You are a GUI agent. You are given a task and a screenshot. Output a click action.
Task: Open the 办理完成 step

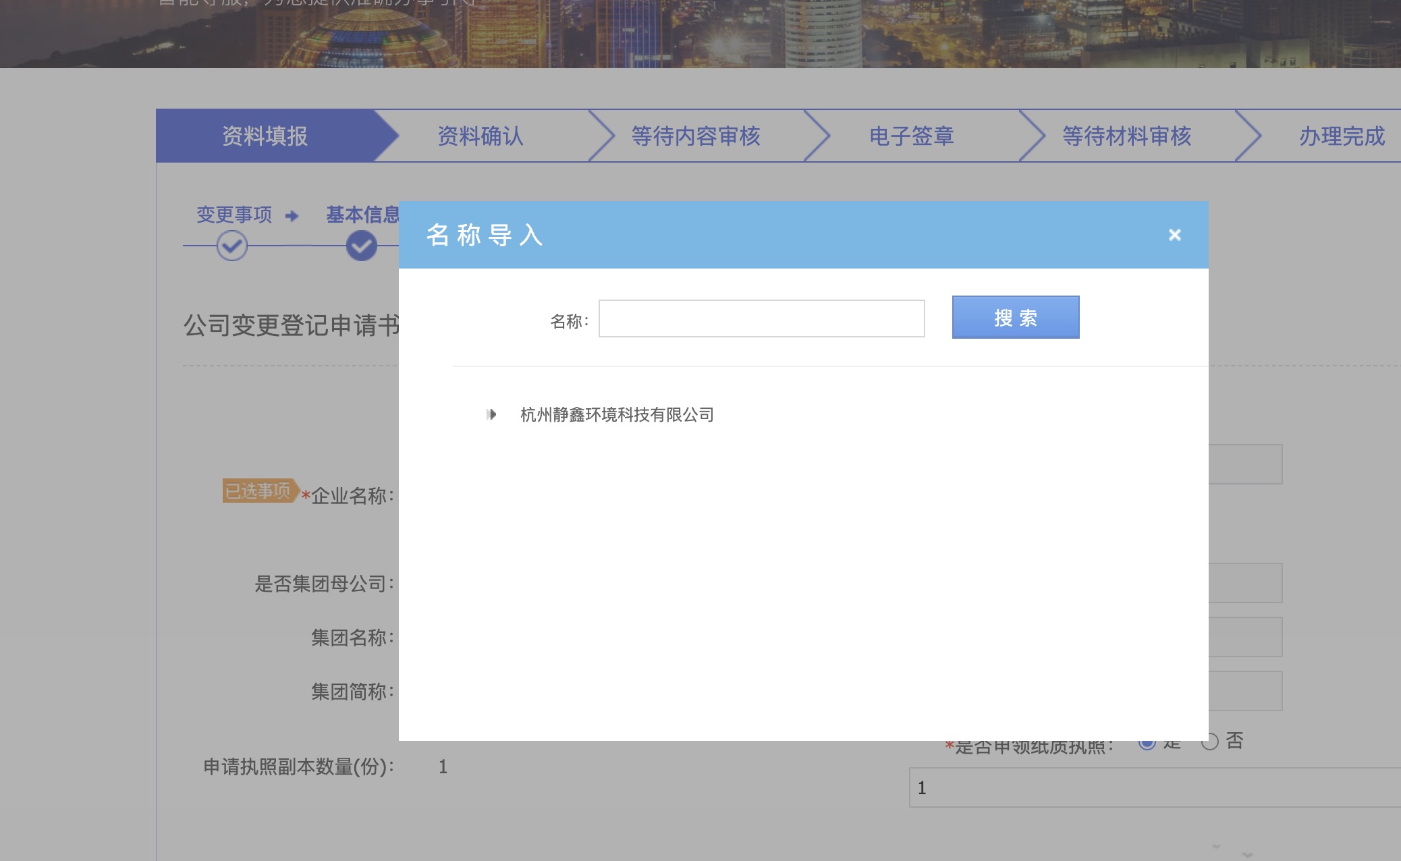pyautogui.click(x=1341, y=136)
